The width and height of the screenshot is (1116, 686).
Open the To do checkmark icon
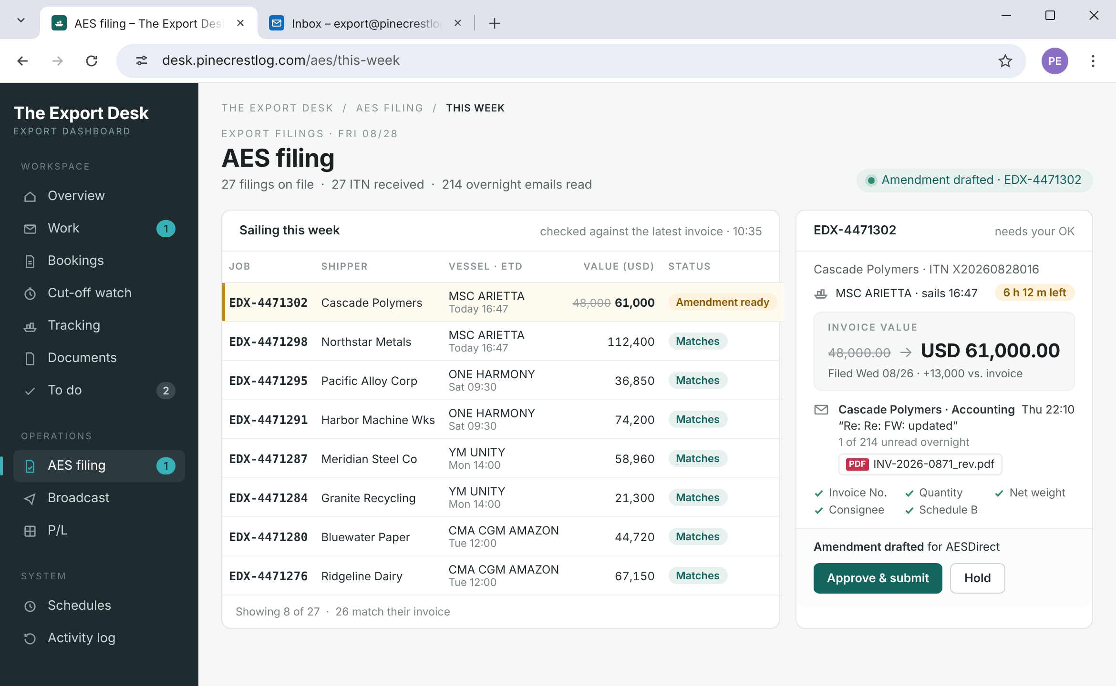[x=30, y=391]
